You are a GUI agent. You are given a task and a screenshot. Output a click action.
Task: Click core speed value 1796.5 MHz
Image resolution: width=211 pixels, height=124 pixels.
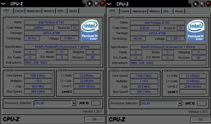click(144, 76)
